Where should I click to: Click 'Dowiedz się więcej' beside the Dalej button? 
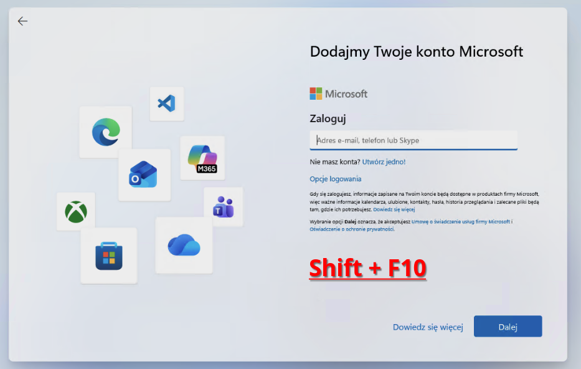(428, 327)
